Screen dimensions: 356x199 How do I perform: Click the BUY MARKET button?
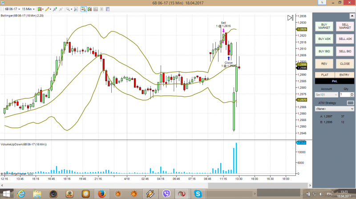click(x=324, y=26)
